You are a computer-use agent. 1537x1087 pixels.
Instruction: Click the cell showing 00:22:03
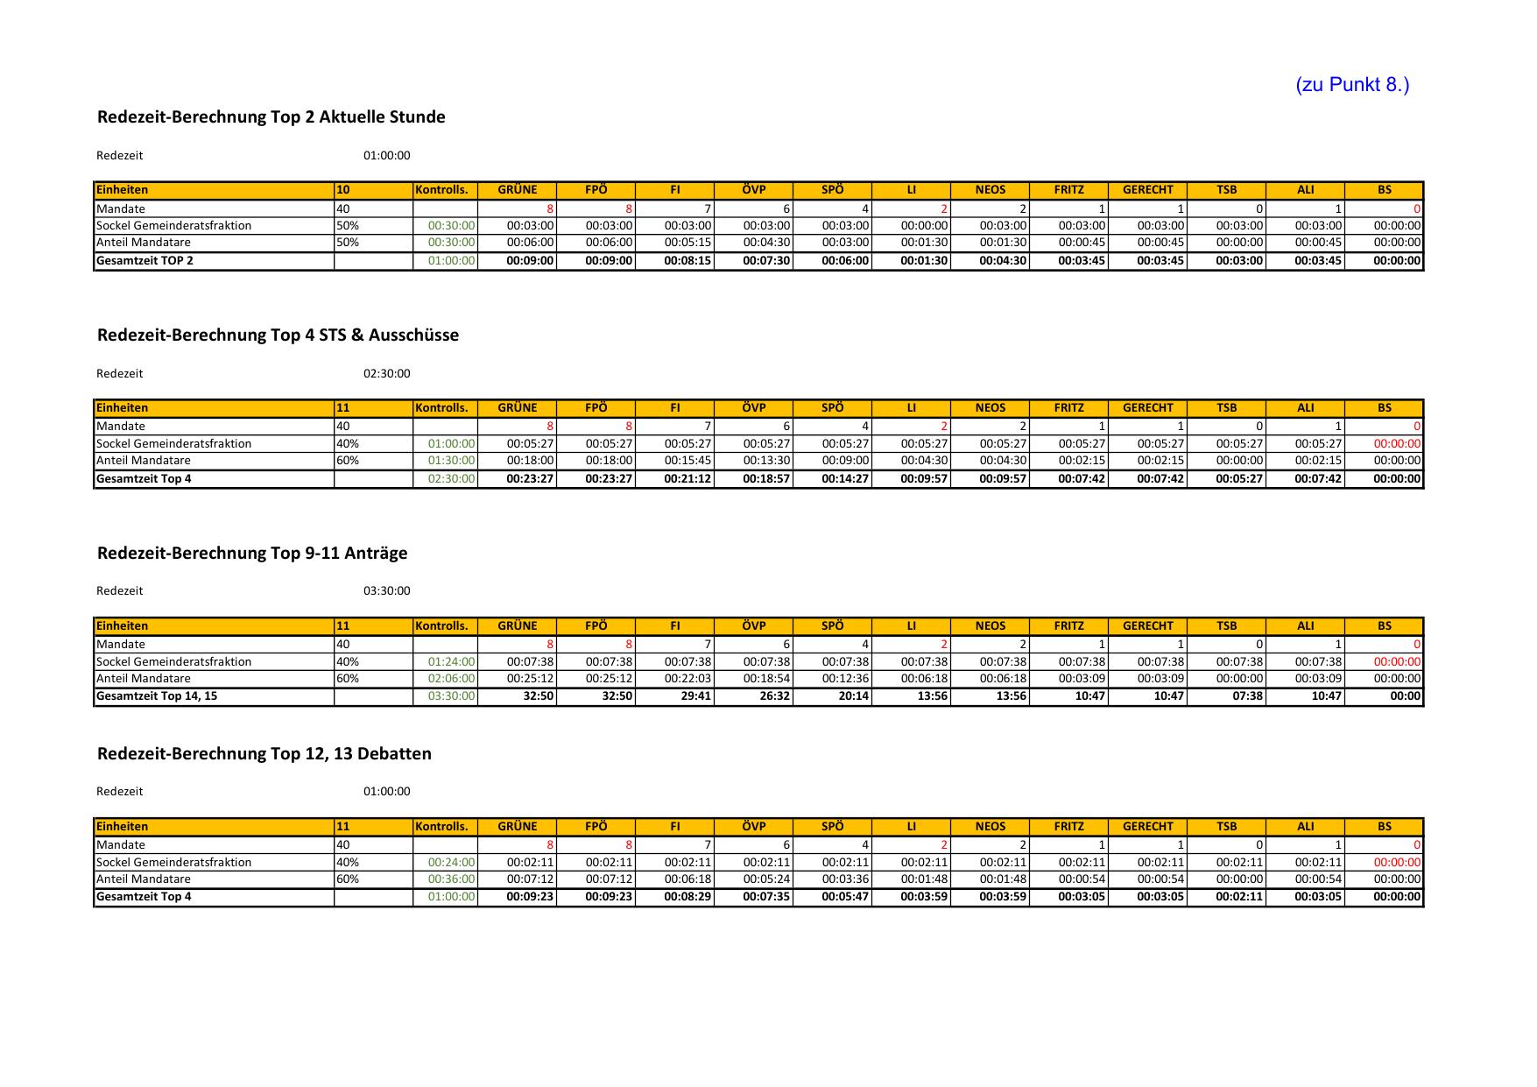pos(687,679)
